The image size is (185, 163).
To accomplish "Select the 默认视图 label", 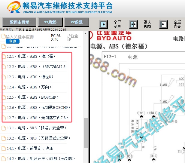I will click(147, 24).
